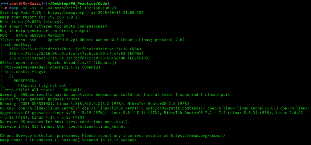This screenshot has height=145, width=311.
Task: Click the http-server-header Apache line
Action: tap(50, 67)
